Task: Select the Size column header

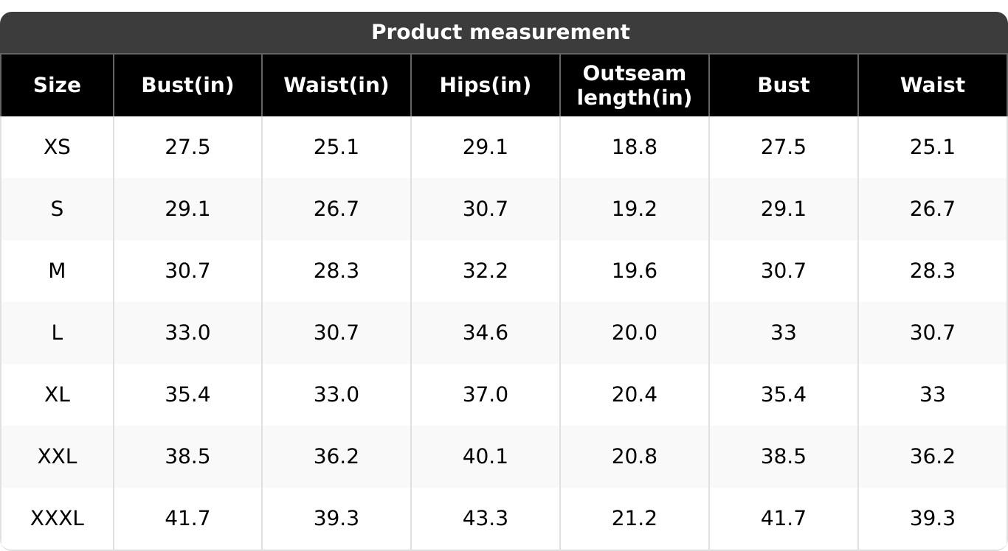Action: pos(57,85)
